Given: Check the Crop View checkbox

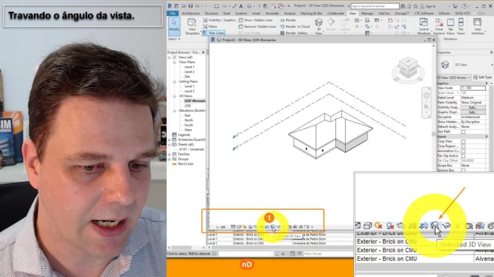Looking at the screenshot, I should 464,141.
